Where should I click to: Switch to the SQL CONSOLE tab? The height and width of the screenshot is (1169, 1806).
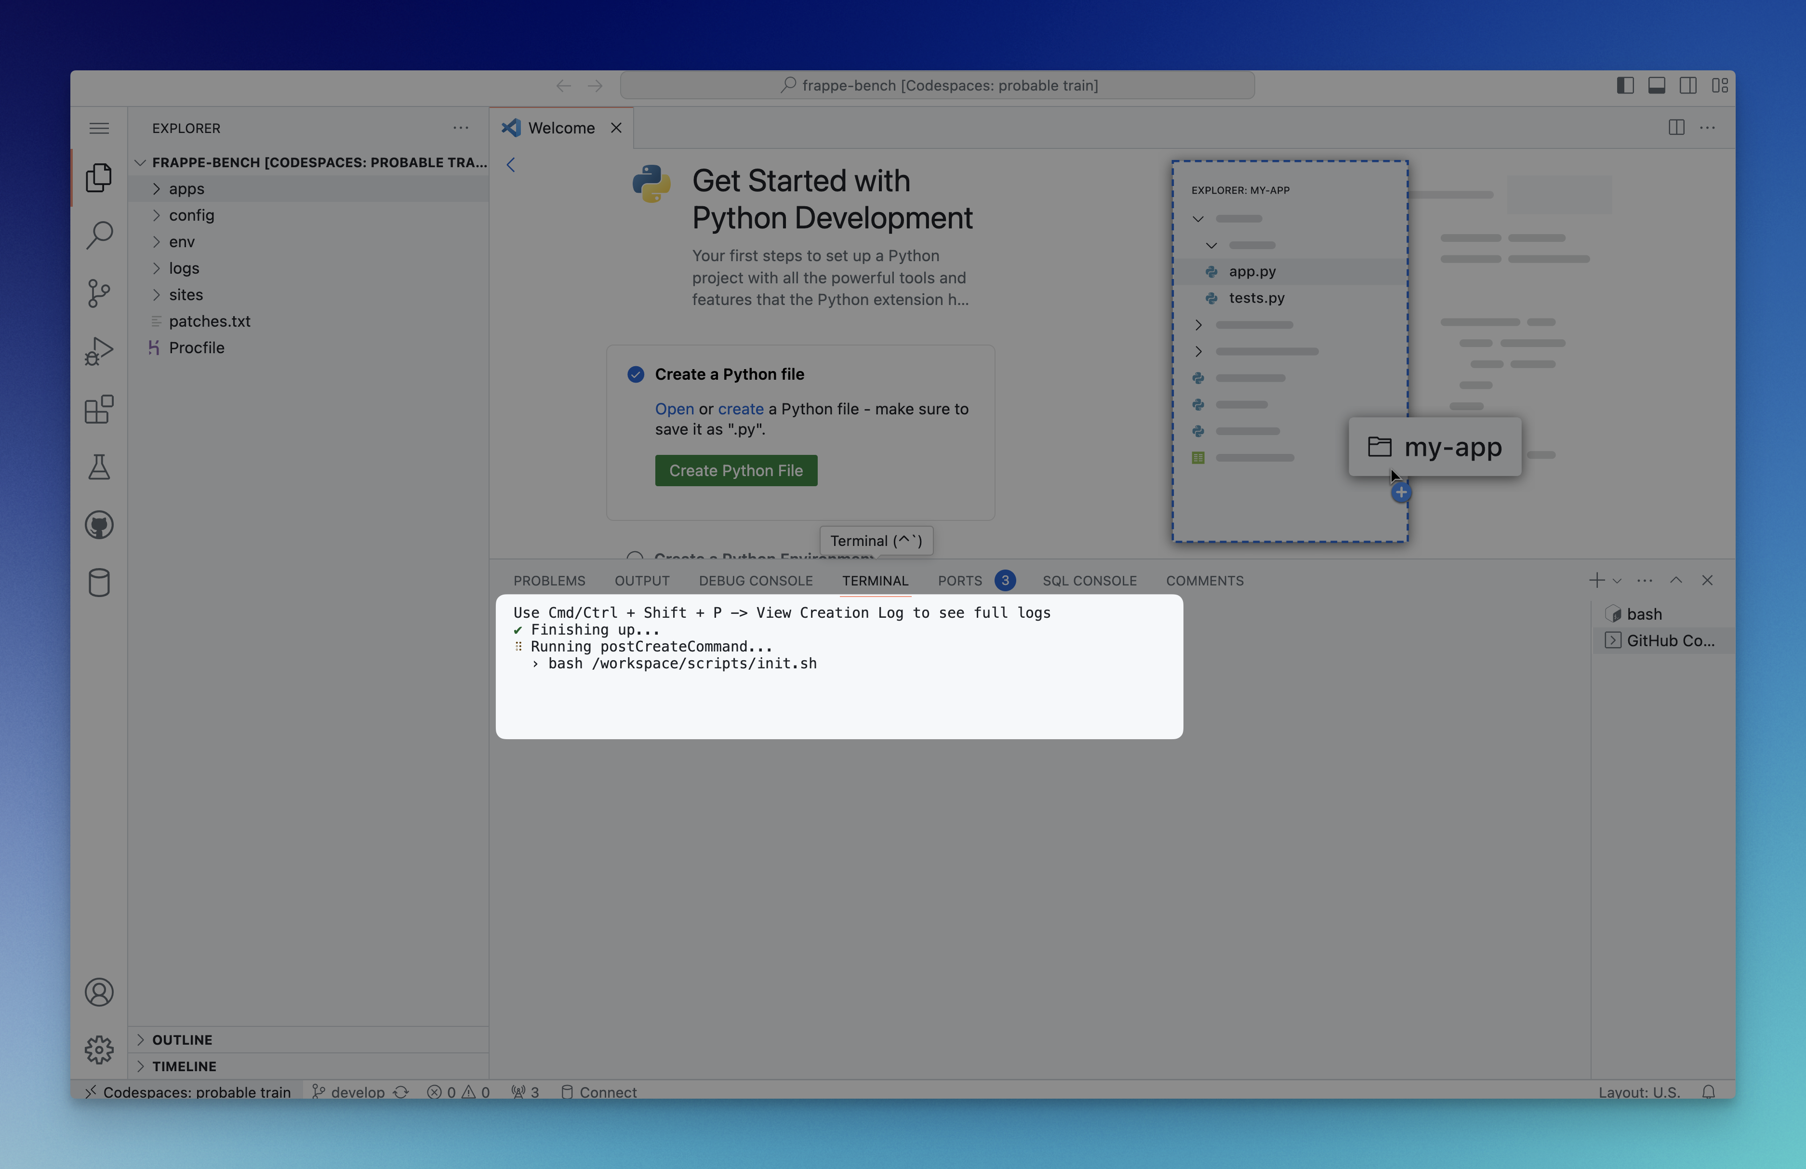1089,581
